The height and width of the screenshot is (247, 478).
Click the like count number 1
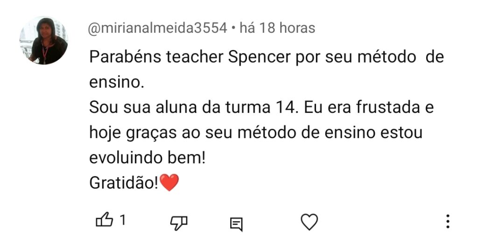(x=123, y=220)
